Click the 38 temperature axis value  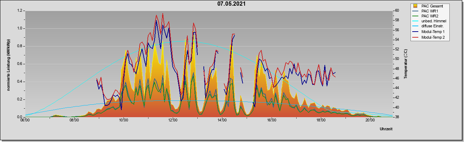397,117
